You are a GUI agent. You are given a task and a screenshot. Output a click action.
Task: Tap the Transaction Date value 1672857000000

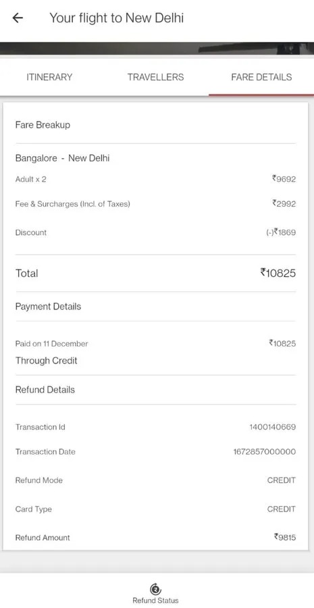tap(265, 452)
